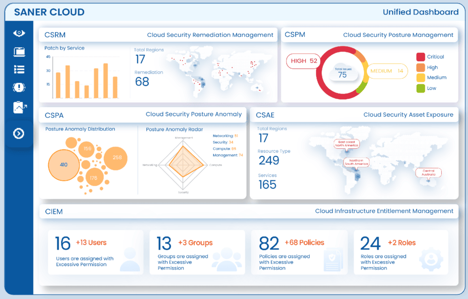Open the CSRM panel header
Viewport: 468px width, 299px height.
coord(158,35)
